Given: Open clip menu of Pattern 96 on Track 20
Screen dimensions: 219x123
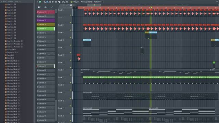Looking at the screenshot, I should click(84, 115).
